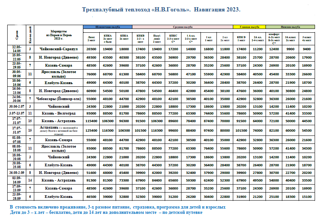Click the 'Маршруты из Перми в Пермь' header

pos(59,35)
